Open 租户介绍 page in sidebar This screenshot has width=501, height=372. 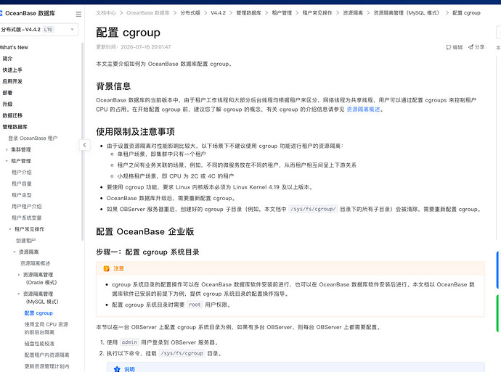point(22,173)
